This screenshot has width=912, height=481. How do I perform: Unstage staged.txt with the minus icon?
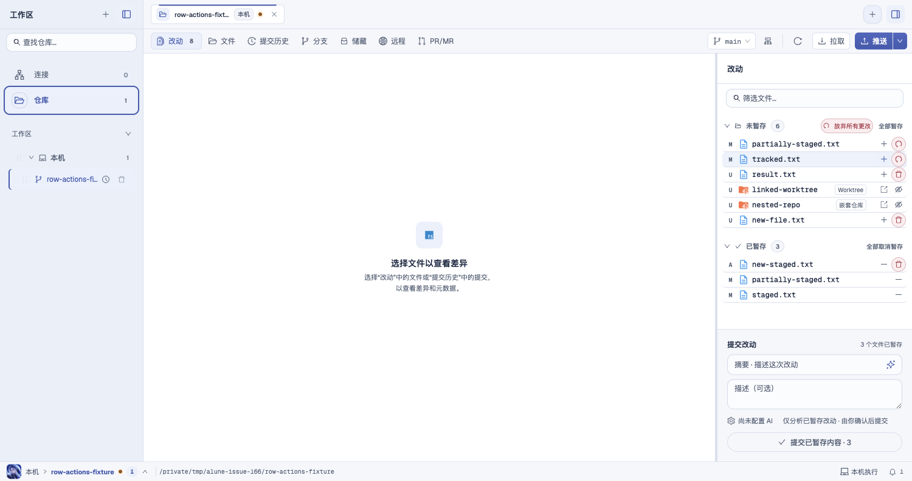tap(899, 295)
